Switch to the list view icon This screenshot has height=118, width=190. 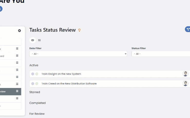(40, 40)
